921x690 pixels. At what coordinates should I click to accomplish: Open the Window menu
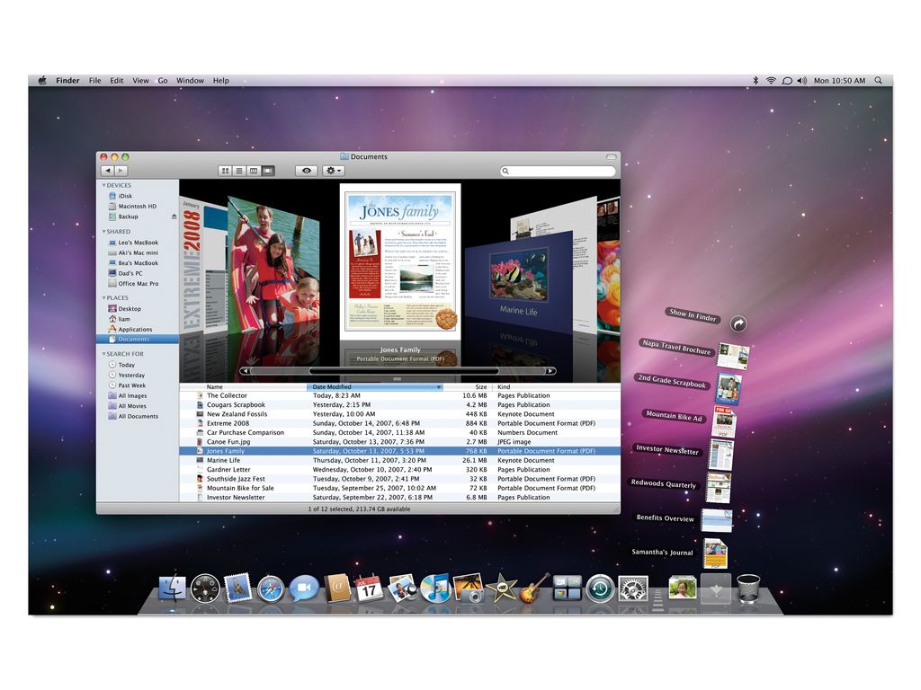coord(190,80)
